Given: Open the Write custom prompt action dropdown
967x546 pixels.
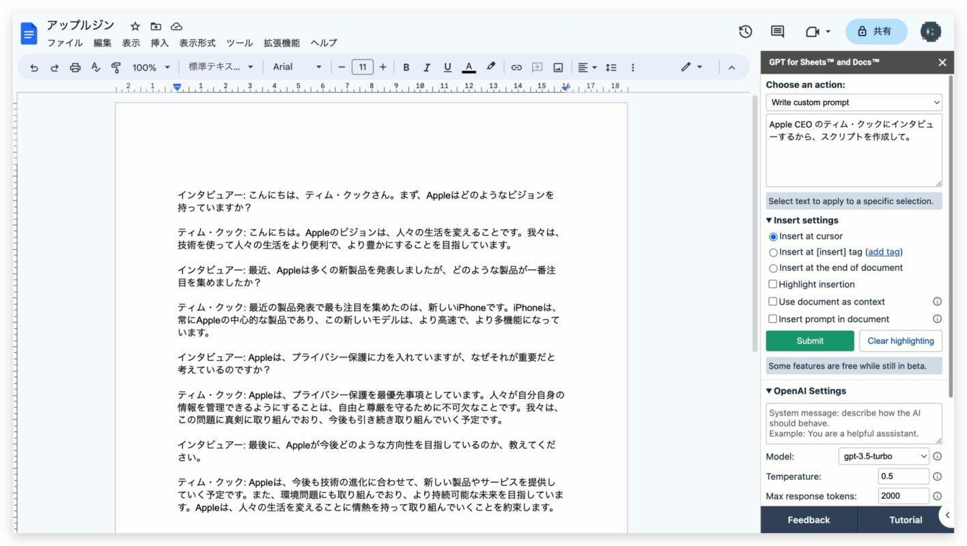Looking at the screenshot, I should (854, 102).
